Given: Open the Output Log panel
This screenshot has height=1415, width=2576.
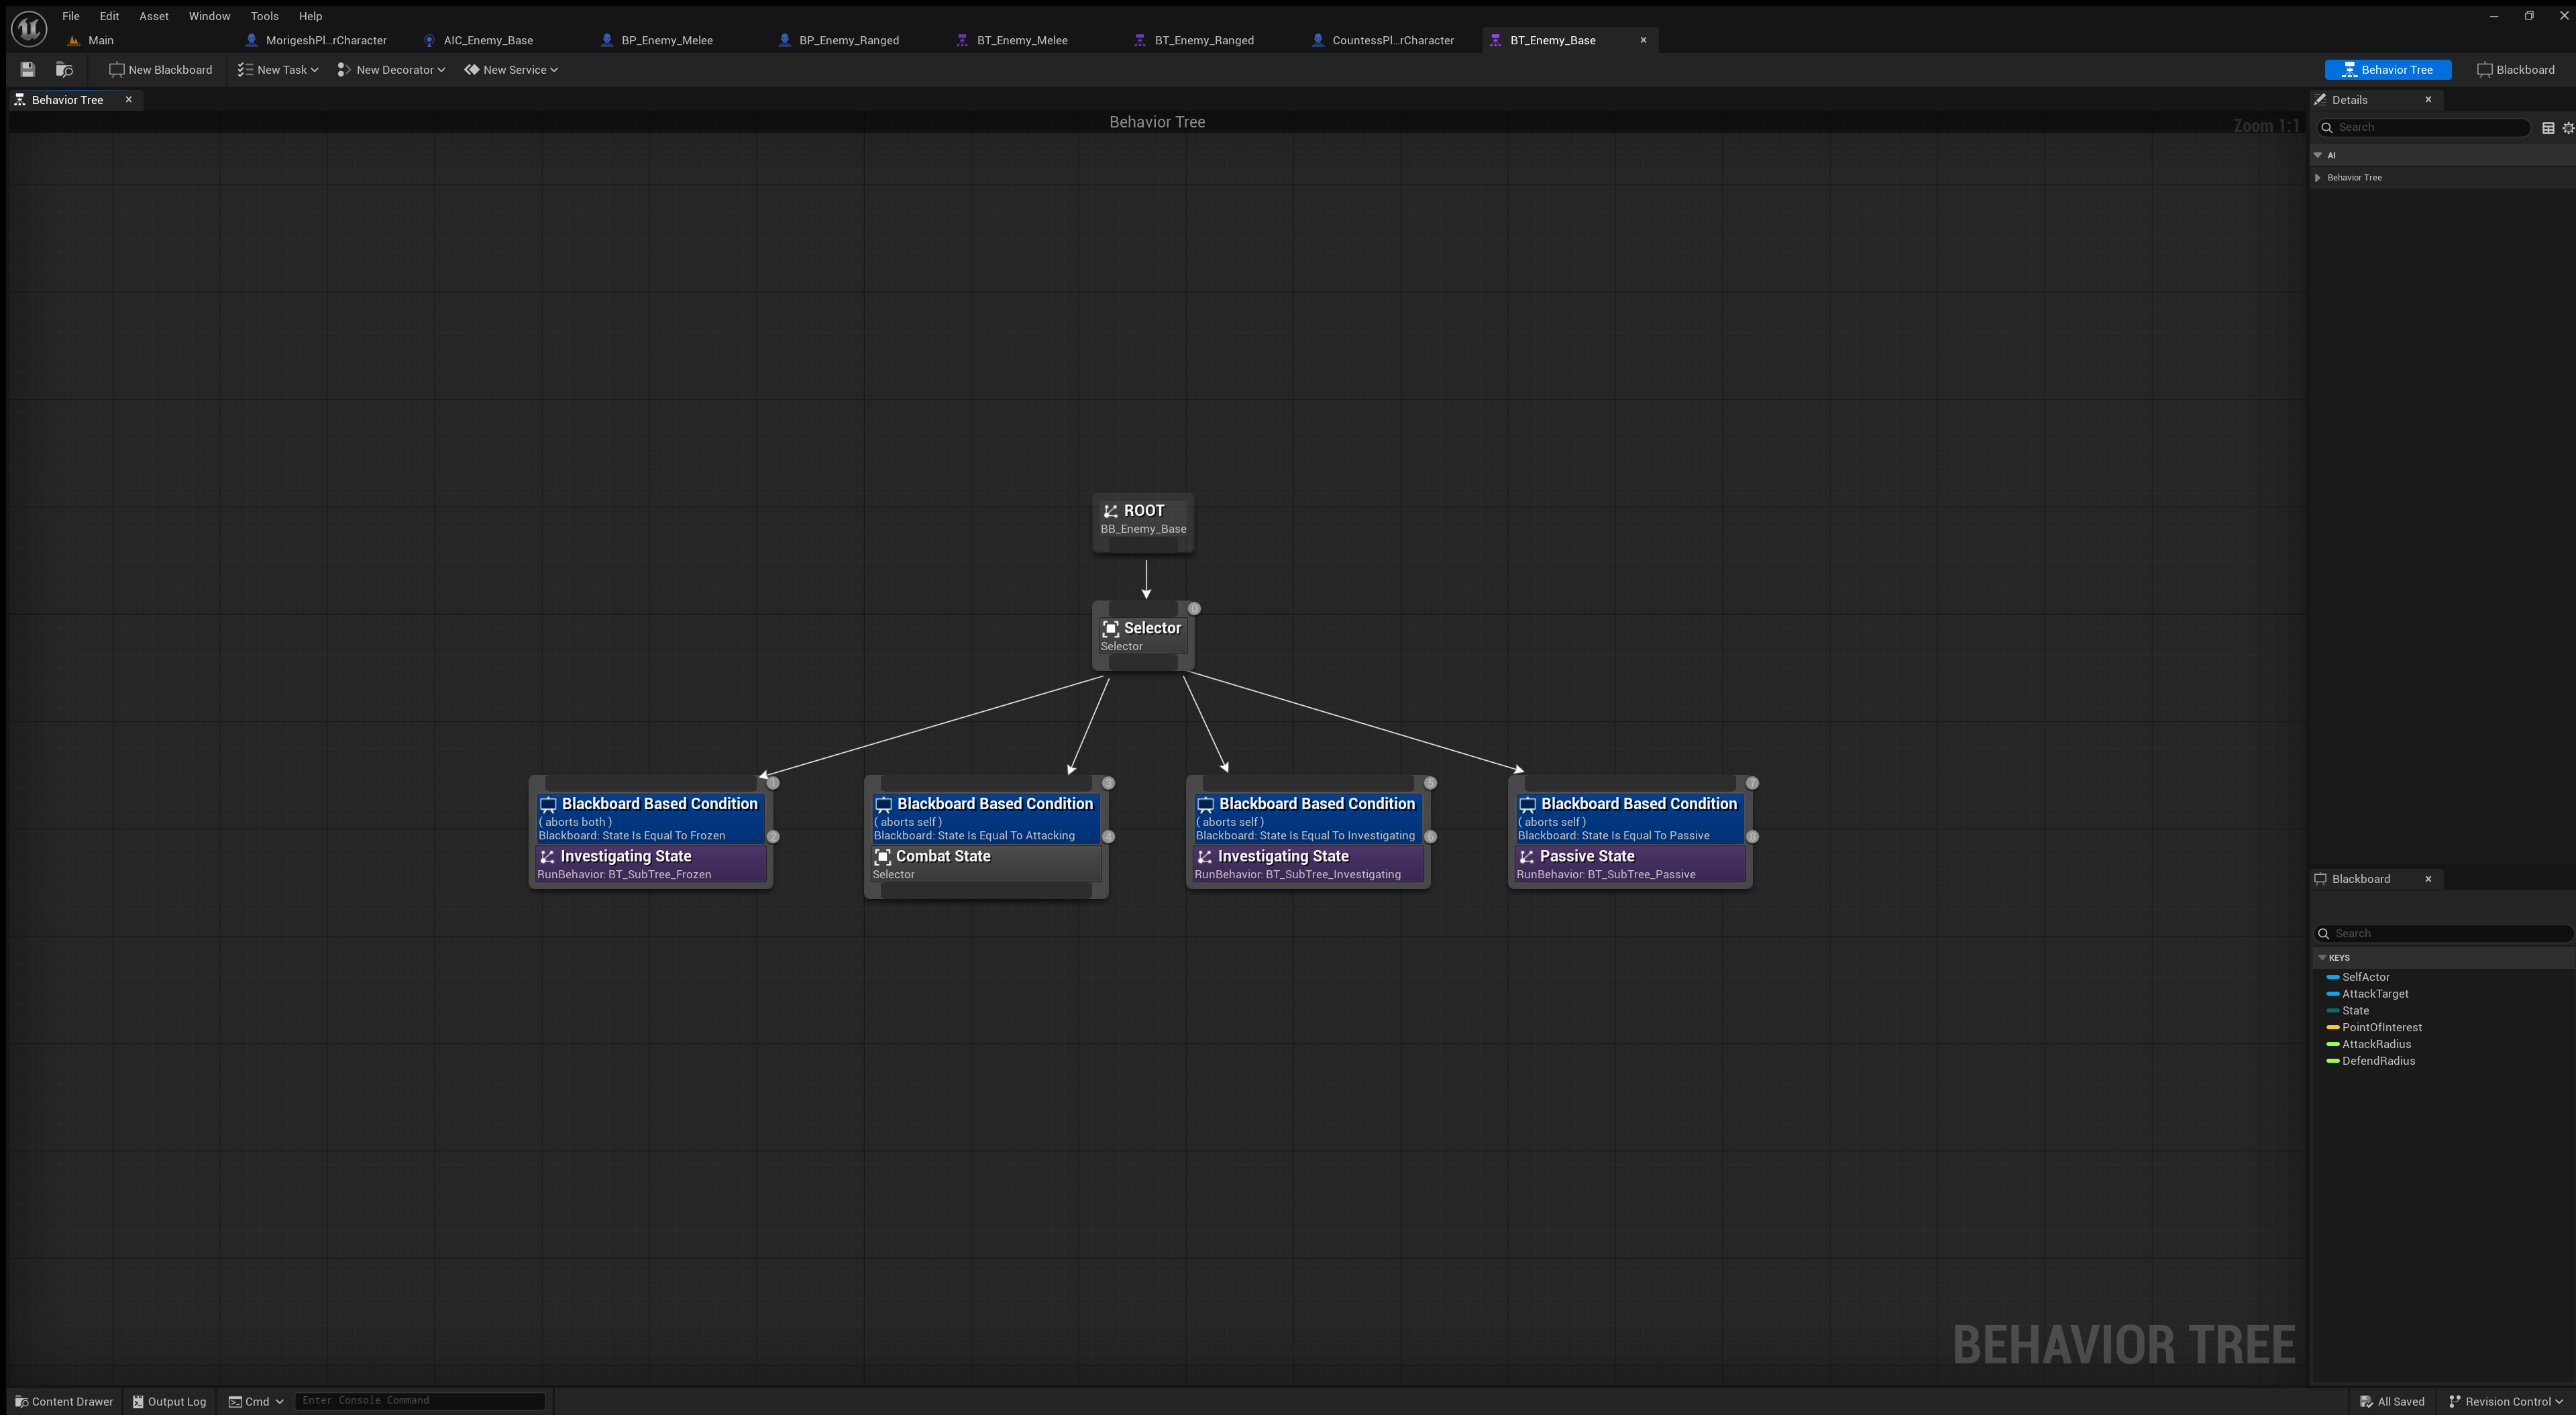Looking at the screenshot, I should 169,1401.
